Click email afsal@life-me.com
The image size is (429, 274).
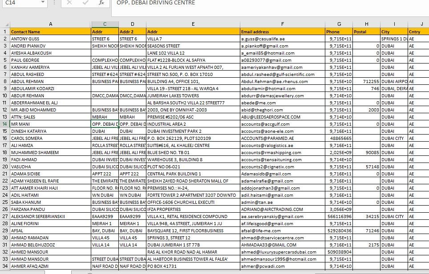pos(283,230)
